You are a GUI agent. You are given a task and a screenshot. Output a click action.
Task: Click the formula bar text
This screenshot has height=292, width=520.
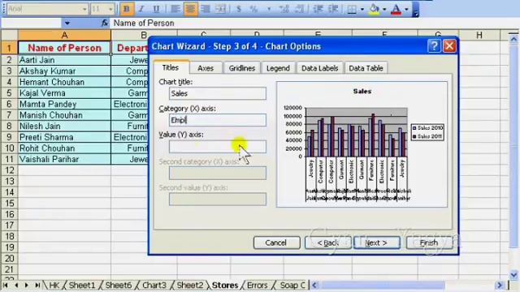pos(144,24)
